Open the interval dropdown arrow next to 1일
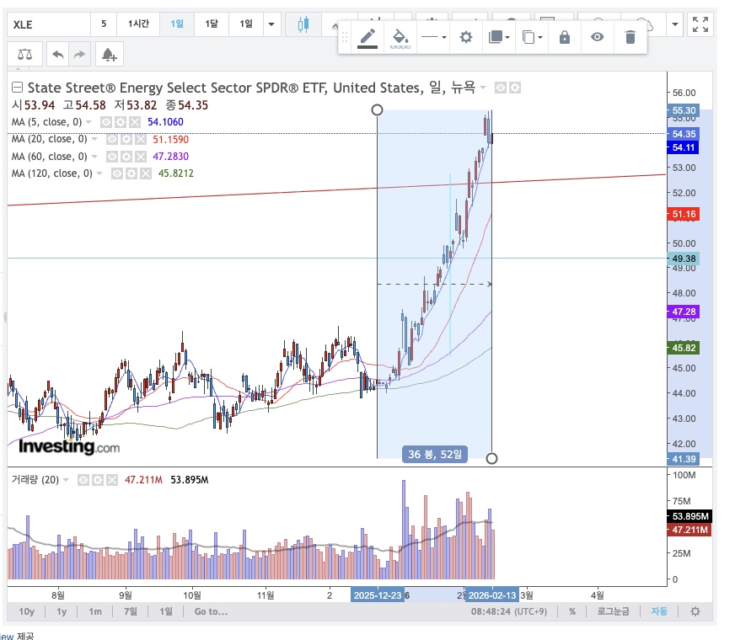735x640 pixels. click(x=271, y=24)
